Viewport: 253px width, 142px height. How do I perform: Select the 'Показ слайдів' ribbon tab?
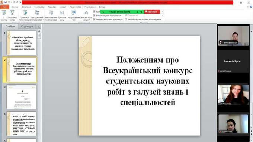[76, 7]
